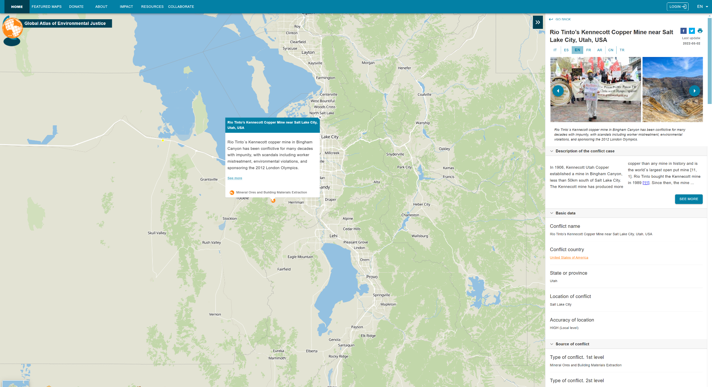Screen dimensions: 712x387
Task: Close the map popup window
Action: (320, 117)
